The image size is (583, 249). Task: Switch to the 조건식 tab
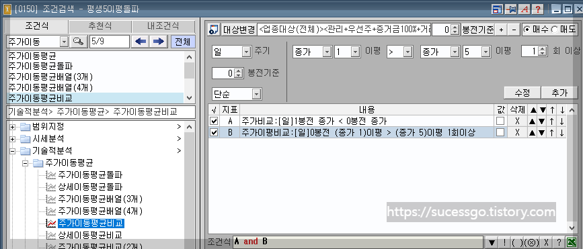pos(37,26)
